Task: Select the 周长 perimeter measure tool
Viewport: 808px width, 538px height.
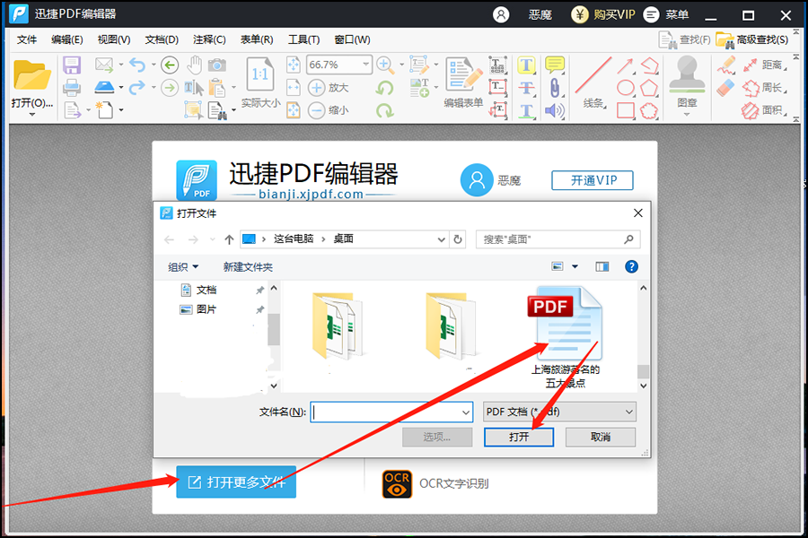Action: pyautogui.click(x=765, y=88)
